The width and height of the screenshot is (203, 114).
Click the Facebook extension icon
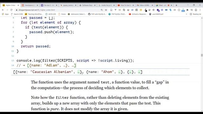point(137,10)
